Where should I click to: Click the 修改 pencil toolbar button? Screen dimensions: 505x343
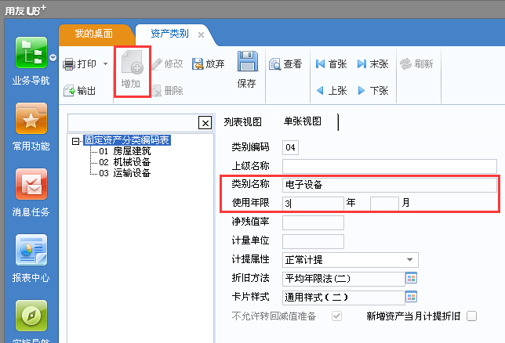pyautogui.click(x=167, y=63)
